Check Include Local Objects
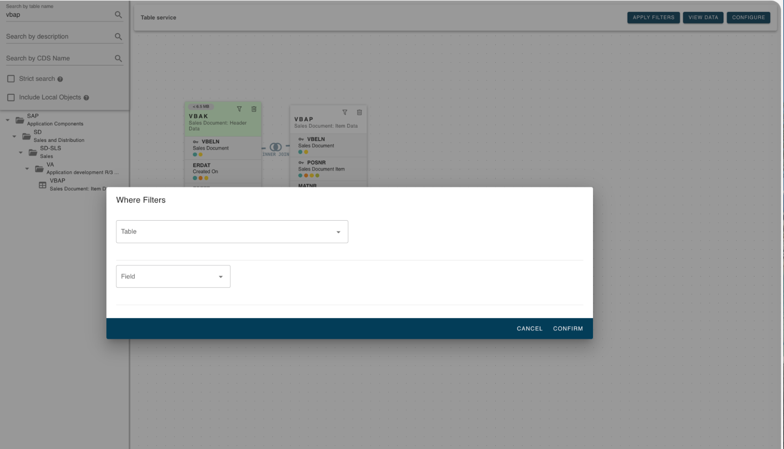The height and width of the screenshot is (449, 784). 11,97
